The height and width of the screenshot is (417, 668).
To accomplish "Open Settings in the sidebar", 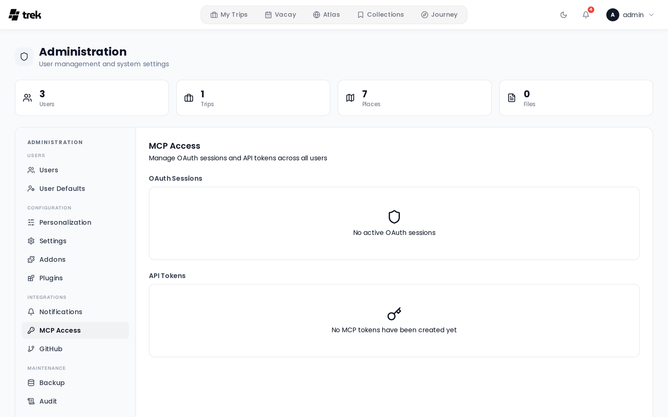I will coord(75,241).
